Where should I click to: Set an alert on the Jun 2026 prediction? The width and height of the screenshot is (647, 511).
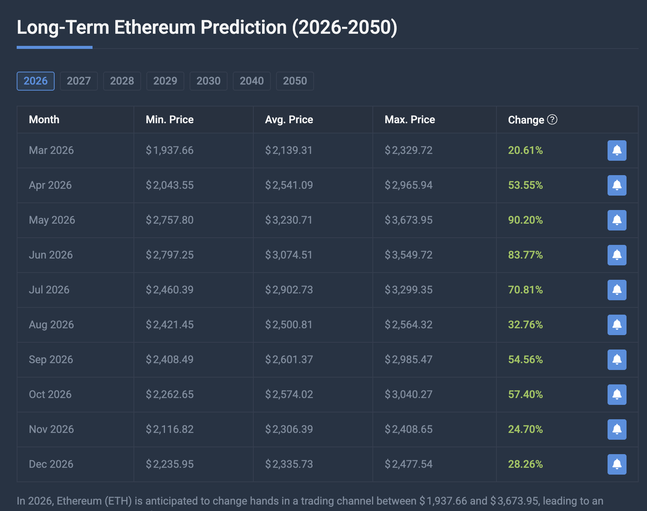coord(617,255)
